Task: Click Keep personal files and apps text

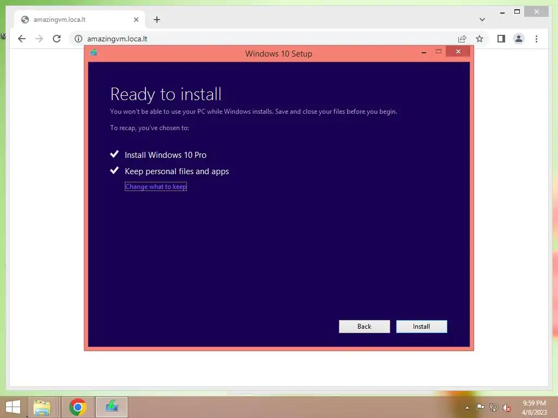Action: (177, 171)
